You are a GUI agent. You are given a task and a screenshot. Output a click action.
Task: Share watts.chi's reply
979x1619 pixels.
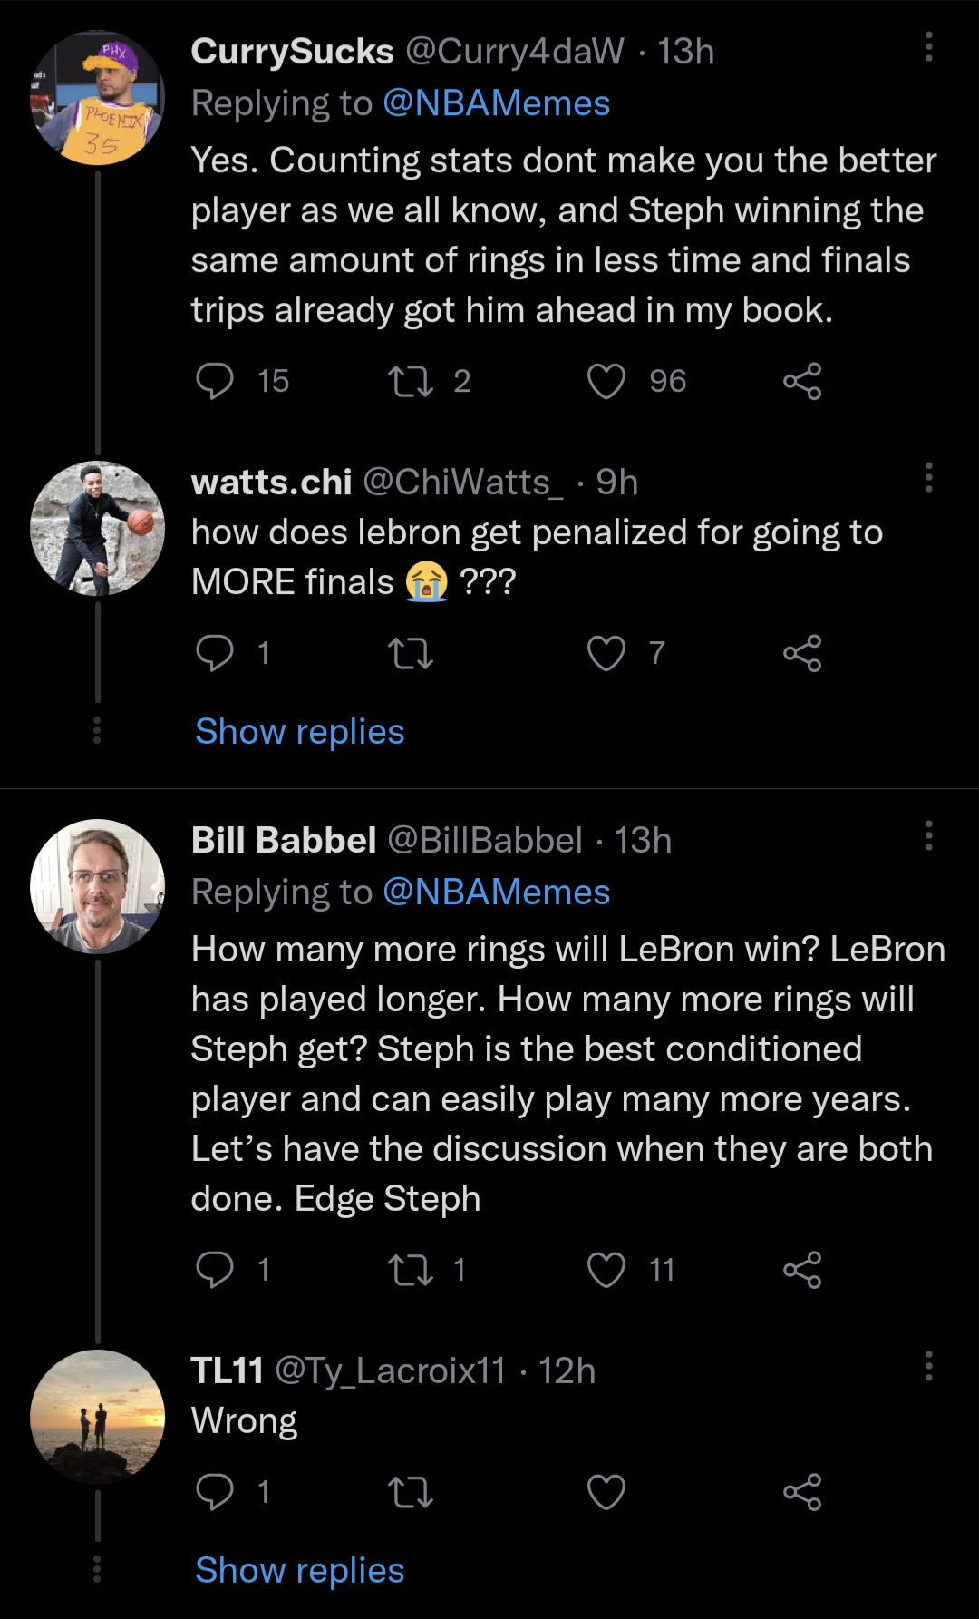802,653
